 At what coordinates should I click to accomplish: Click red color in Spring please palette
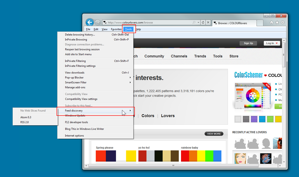101,156
